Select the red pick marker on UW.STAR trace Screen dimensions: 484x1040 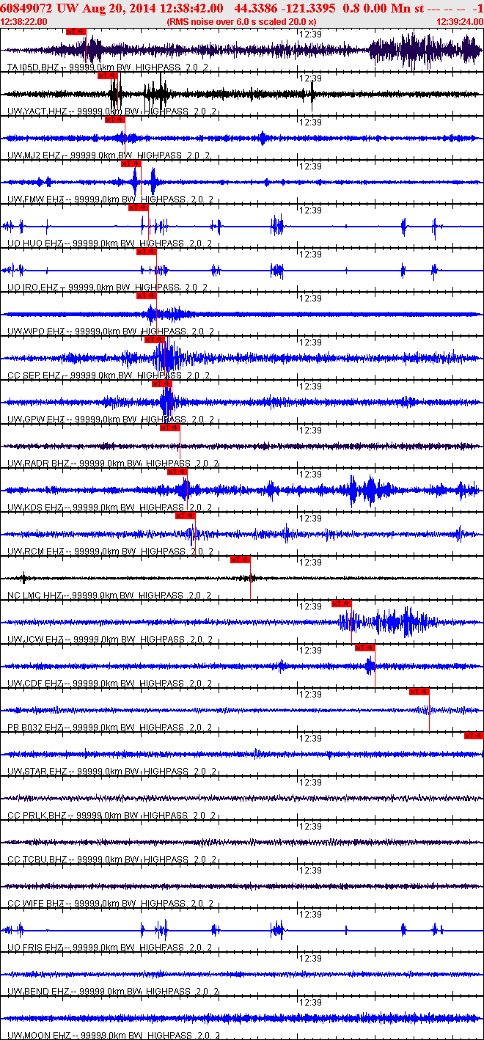(474, 736)
